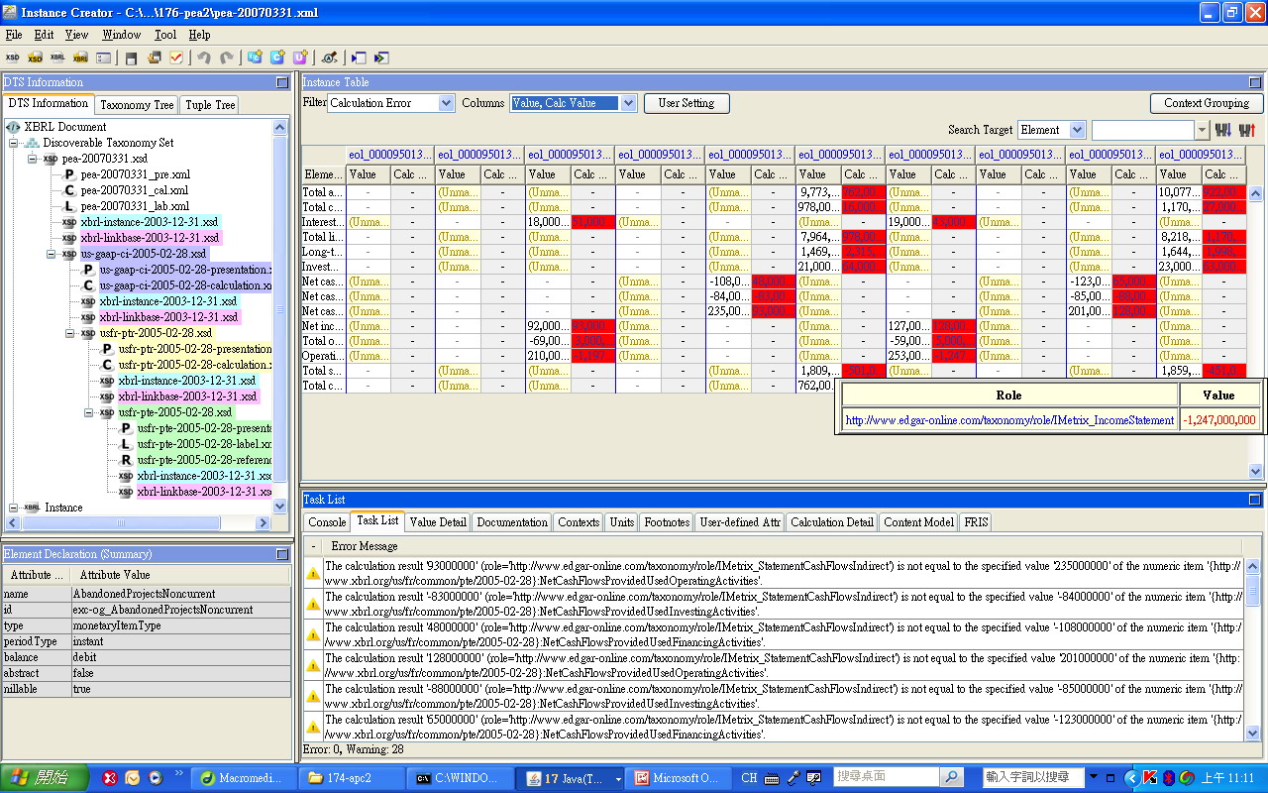Open the Help menu

click(199, 35)
